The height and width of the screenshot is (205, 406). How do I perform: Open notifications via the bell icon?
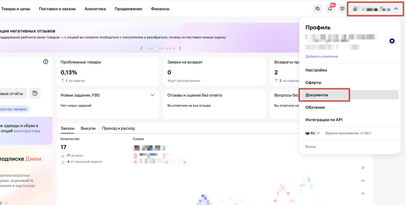[x=330, y=8]
